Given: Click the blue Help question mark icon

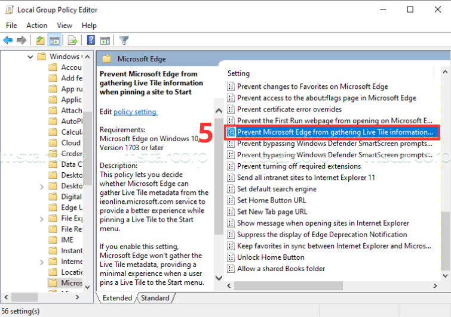Looking at the screenshot, I should click(91, 40).
